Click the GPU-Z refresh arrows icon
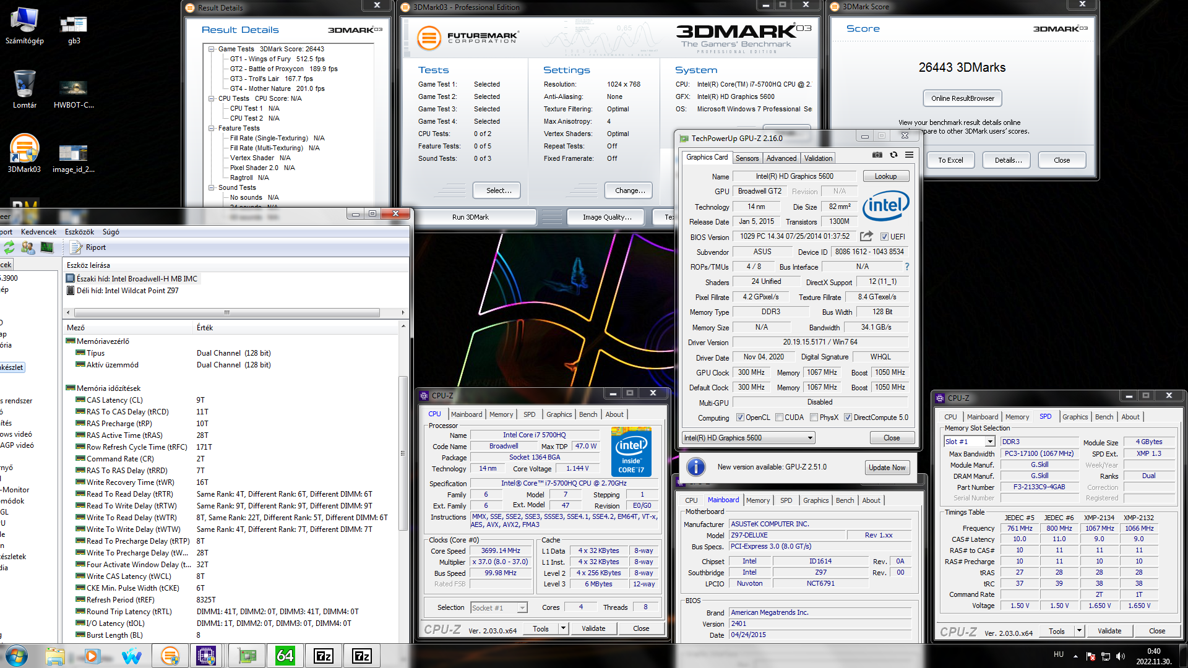 [893, 155]
